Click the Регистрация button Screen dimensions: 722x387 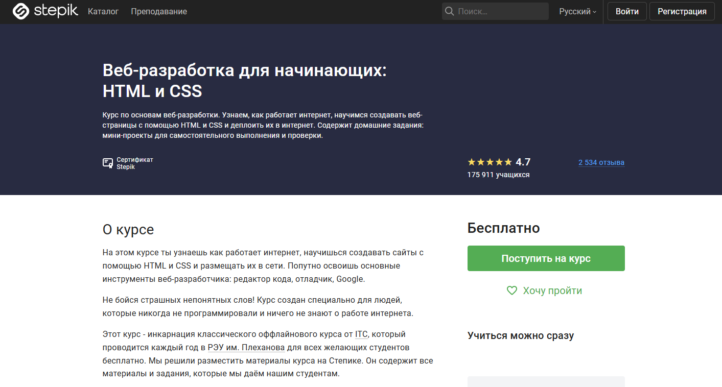(x=682, y=11)
